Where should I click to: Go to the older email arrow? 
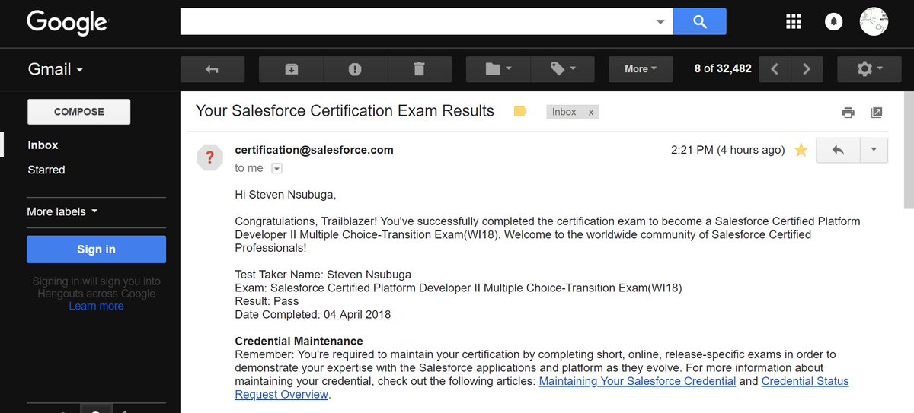coord(807,69)
